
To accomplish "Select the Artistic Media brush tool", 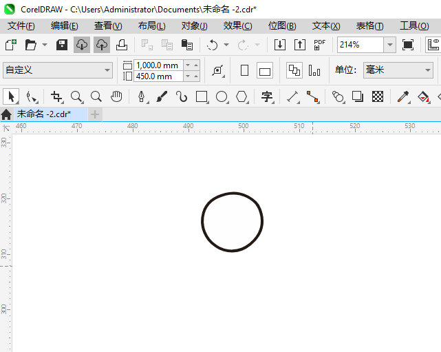I will click(162, 96).
